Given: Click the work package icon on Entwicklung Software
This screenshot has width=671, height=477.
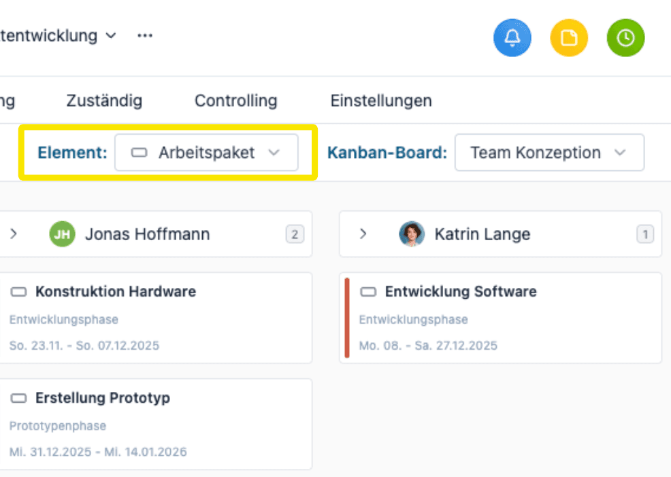Looking at the screenshot, I should coord(368,291).
